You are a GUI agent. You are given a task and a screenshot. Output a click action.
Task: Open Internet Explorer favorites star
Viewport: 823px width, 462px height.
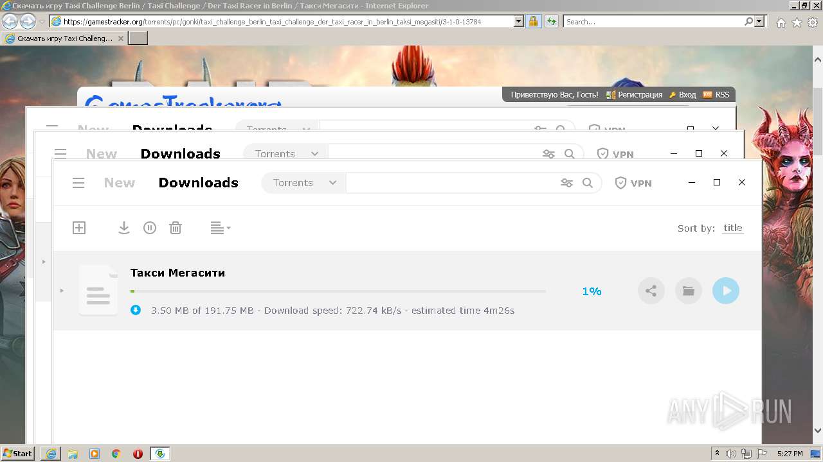[797, 22]
